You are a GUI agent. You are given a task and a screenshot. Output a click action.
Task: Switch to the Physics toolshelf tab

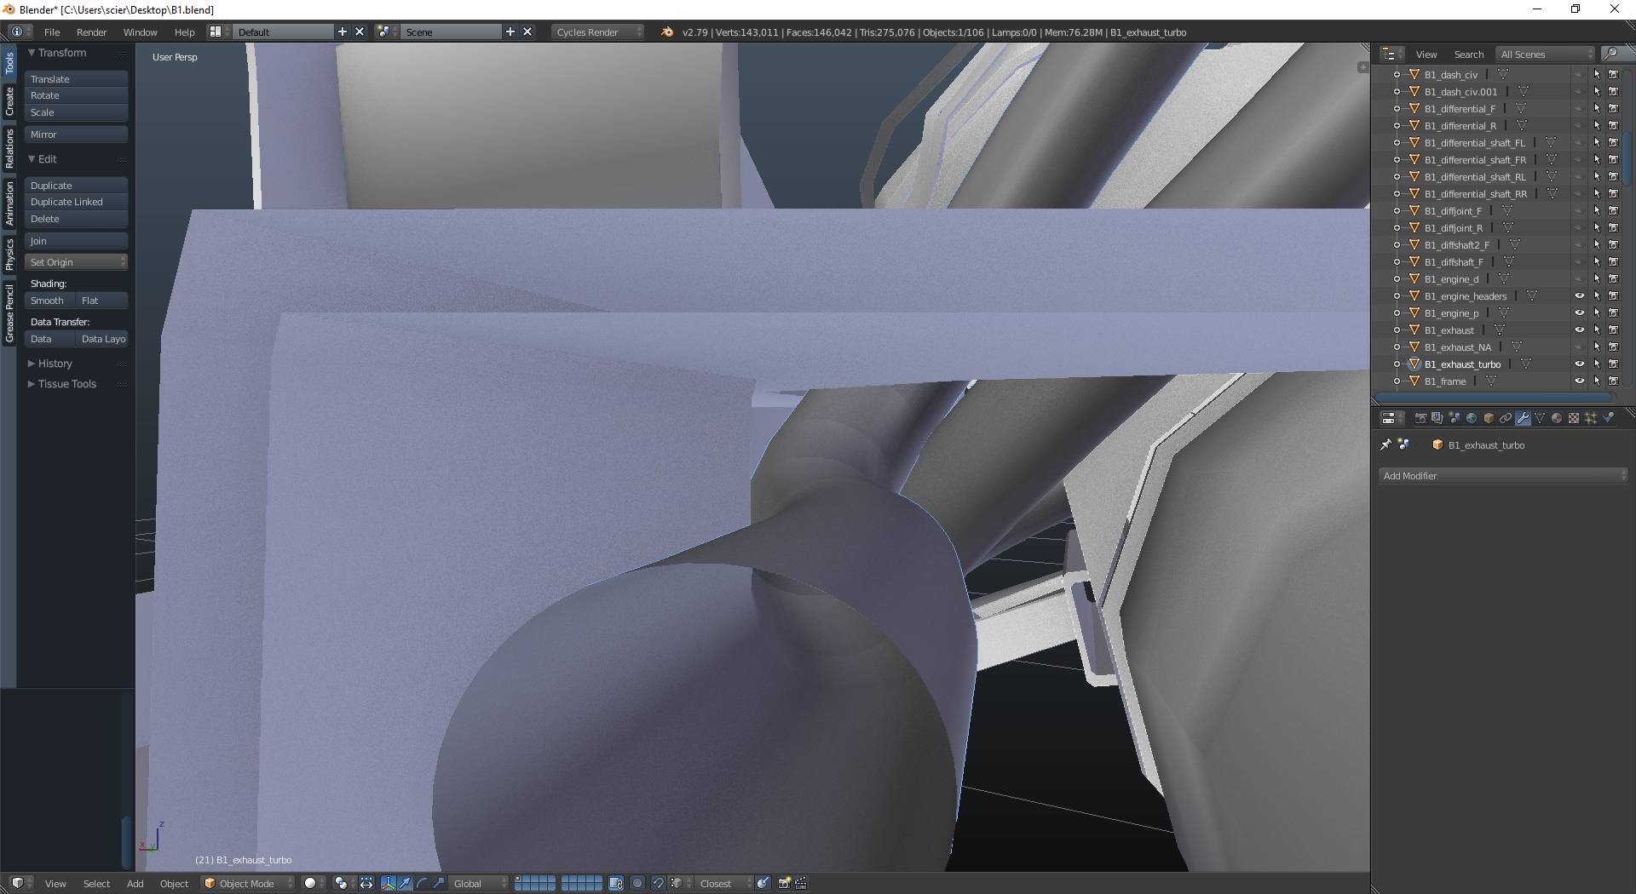tap(9, 254)
